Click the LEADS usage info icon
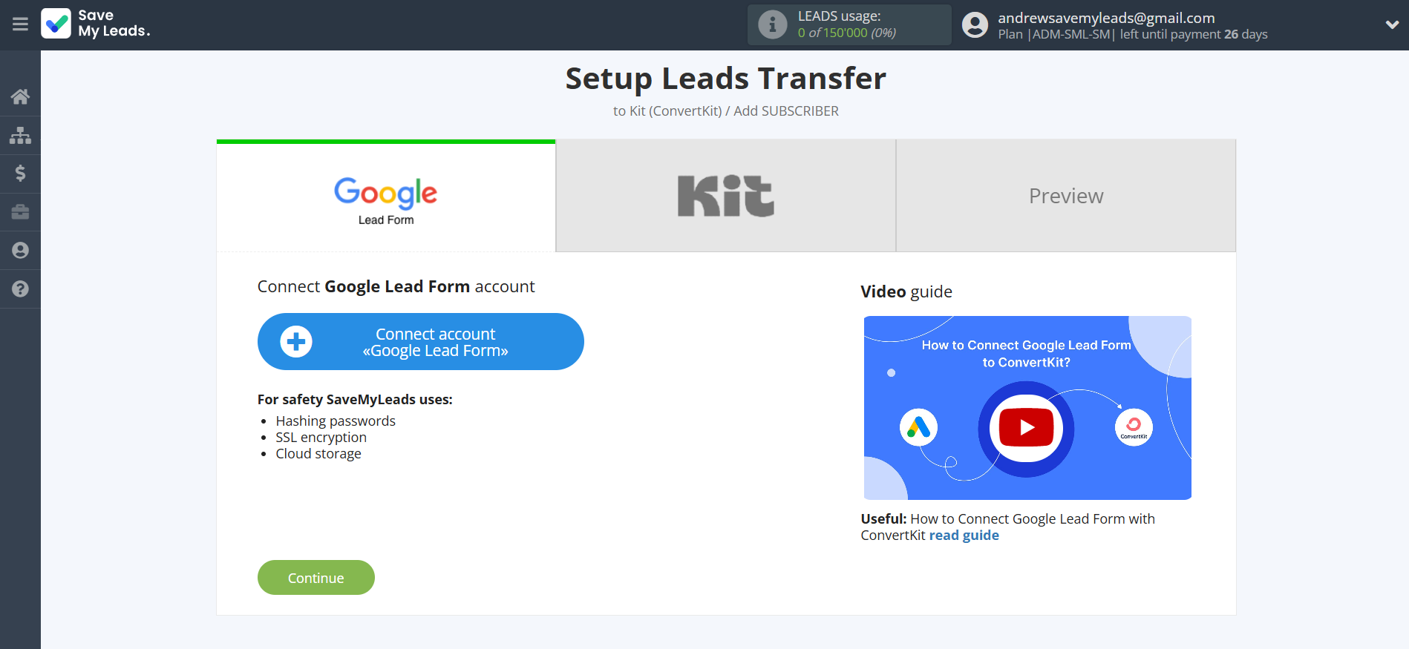The height and width of the screenshot is (649, 1409). click(772, 24)
